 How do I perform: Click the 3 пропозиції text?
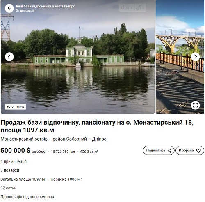[25, 11]
